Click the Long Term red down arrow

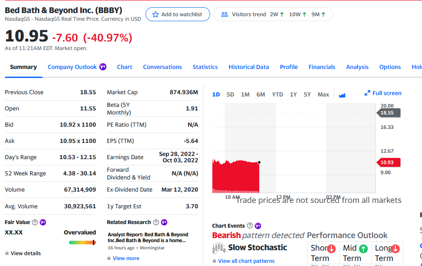[395, 249]
